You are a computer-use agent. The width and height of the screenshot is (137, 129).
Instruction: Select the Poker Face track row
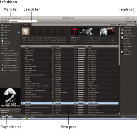[70, 104]
